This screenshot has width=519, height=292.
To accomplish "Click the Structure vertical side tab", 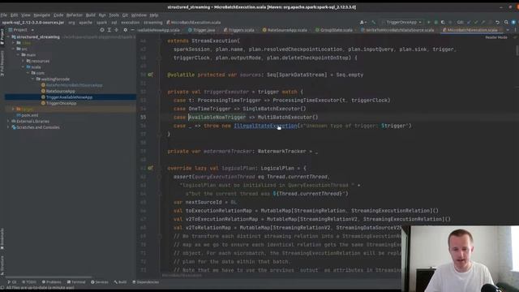I will click(x=2, y=266).
